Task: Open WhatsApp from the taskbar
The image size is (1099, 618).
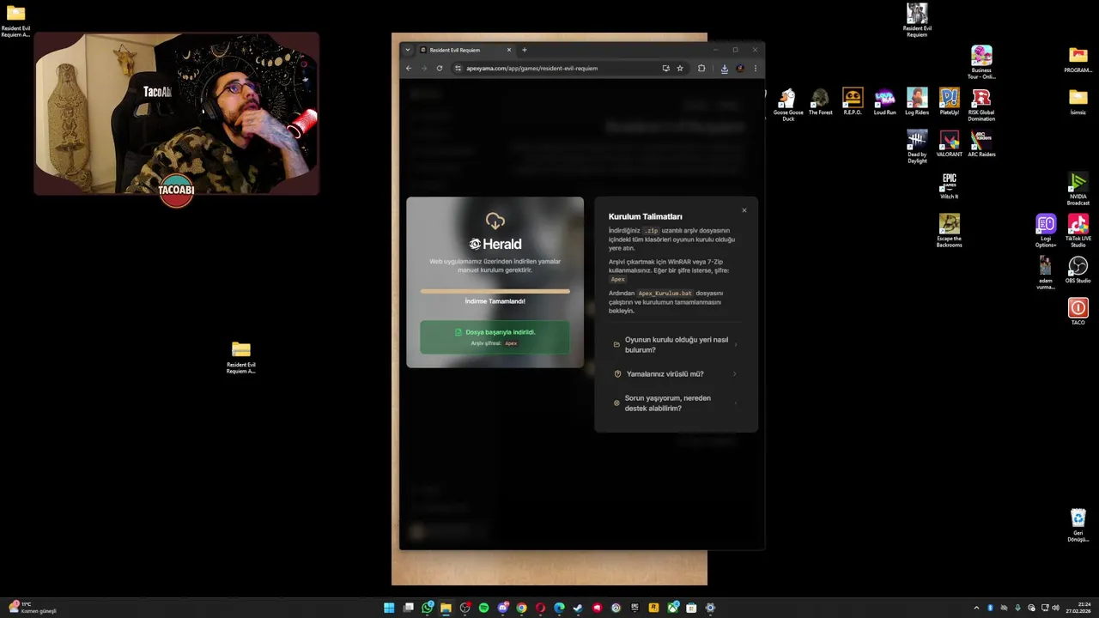Action: tap(428, 608)
